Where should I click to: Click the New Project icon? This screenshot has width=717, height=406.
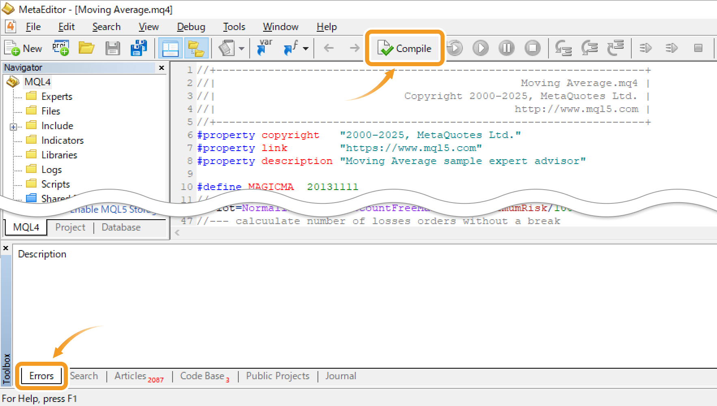[60, 48]
